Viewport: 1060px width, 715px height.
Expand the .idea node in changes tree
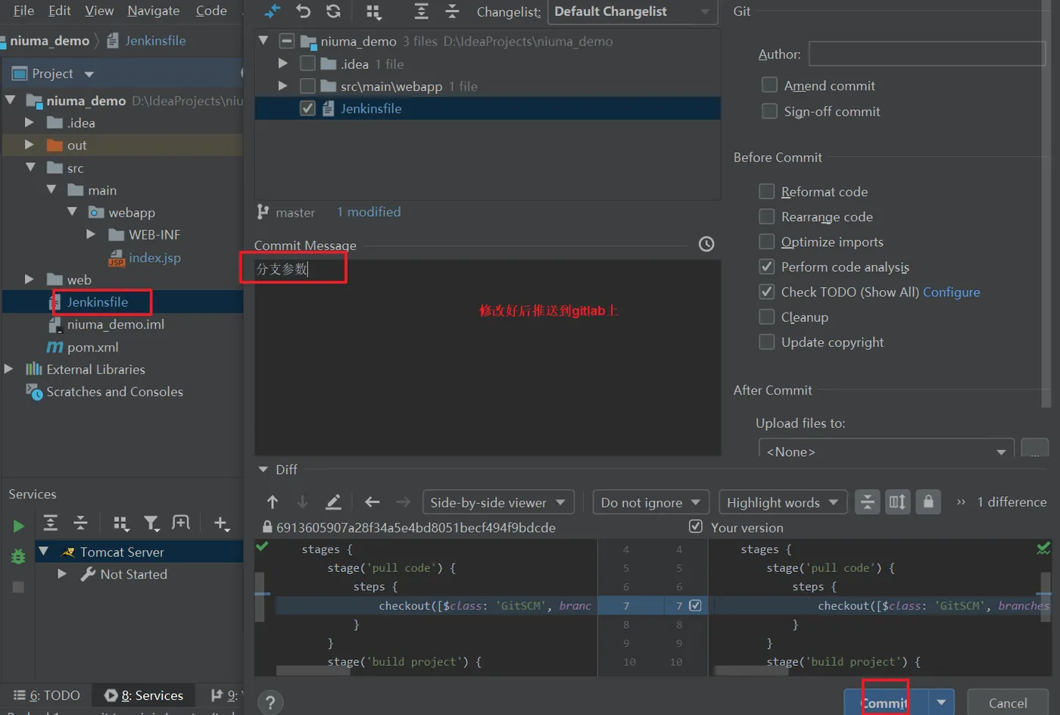click(283, 64)
